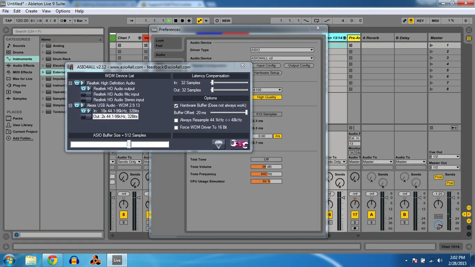The width and height of the screenshot is (475, 267).
Task: Enable Force WDM Driver To 16 Bit
Action: tap(176, 127)
